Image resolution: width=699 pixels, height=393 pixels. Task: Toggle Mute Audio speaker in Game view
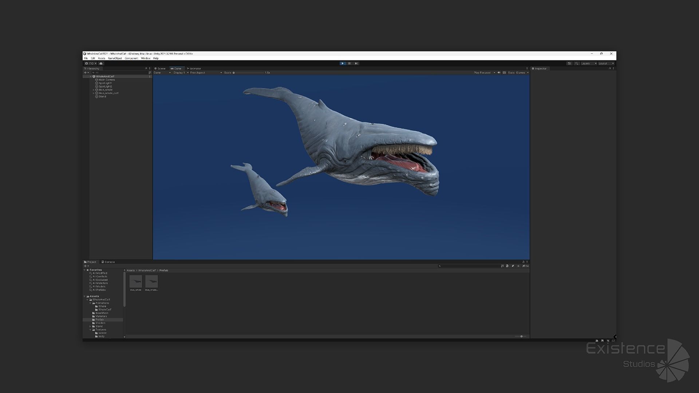pos(499,73)
